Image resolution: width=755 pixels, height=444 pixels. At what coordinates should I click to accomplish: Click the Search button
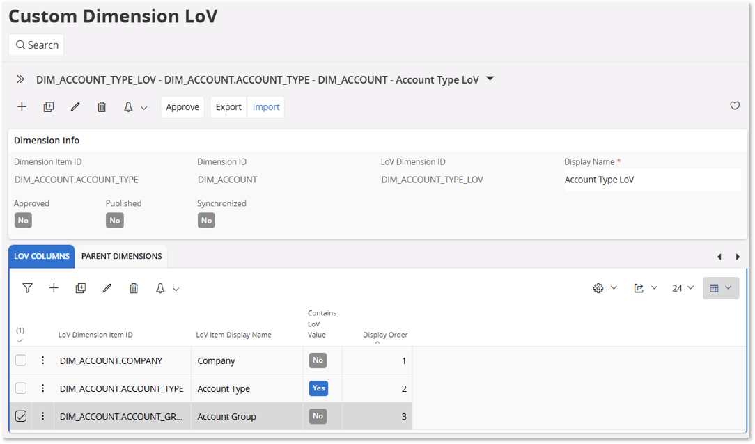point(36,45)
